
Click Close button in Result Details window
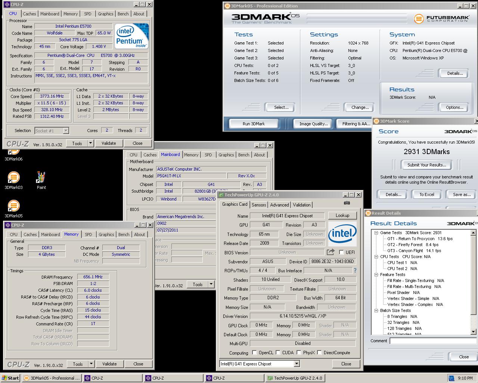(x=463, y=357)
